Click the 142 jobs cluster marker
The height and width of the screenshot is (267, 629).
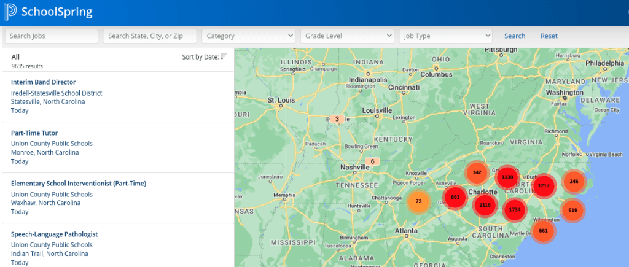click(477, 173)
